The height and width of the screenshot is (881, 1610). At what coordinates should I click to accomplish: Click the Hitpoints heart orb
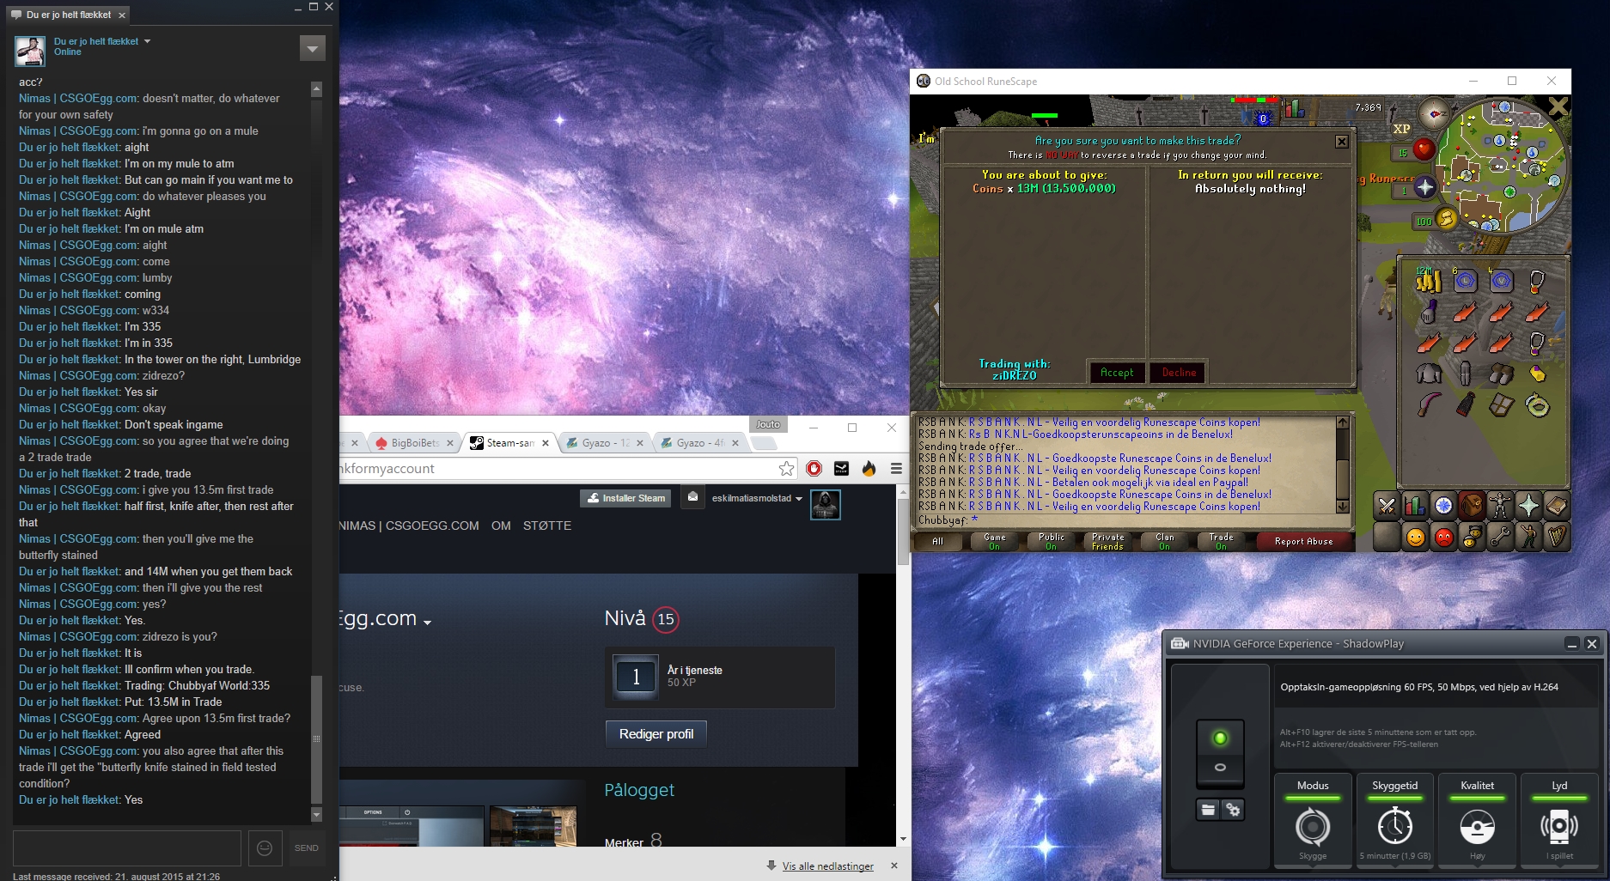(1424, 149)
